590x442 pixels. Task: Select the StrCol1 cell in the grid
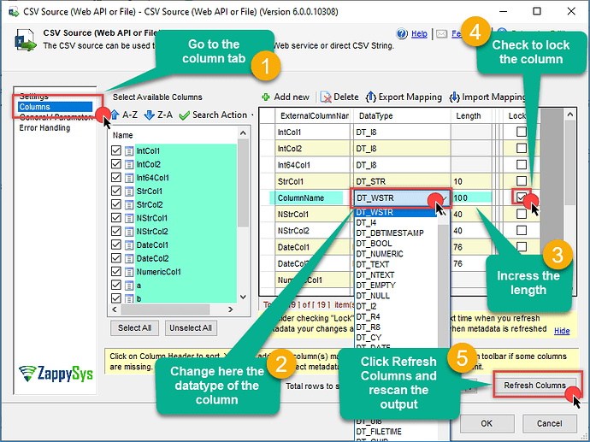pyautogui.click(x=312, y=182)
